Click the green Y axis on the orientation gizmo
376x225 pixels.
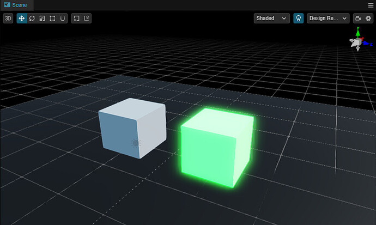(358, 33)
